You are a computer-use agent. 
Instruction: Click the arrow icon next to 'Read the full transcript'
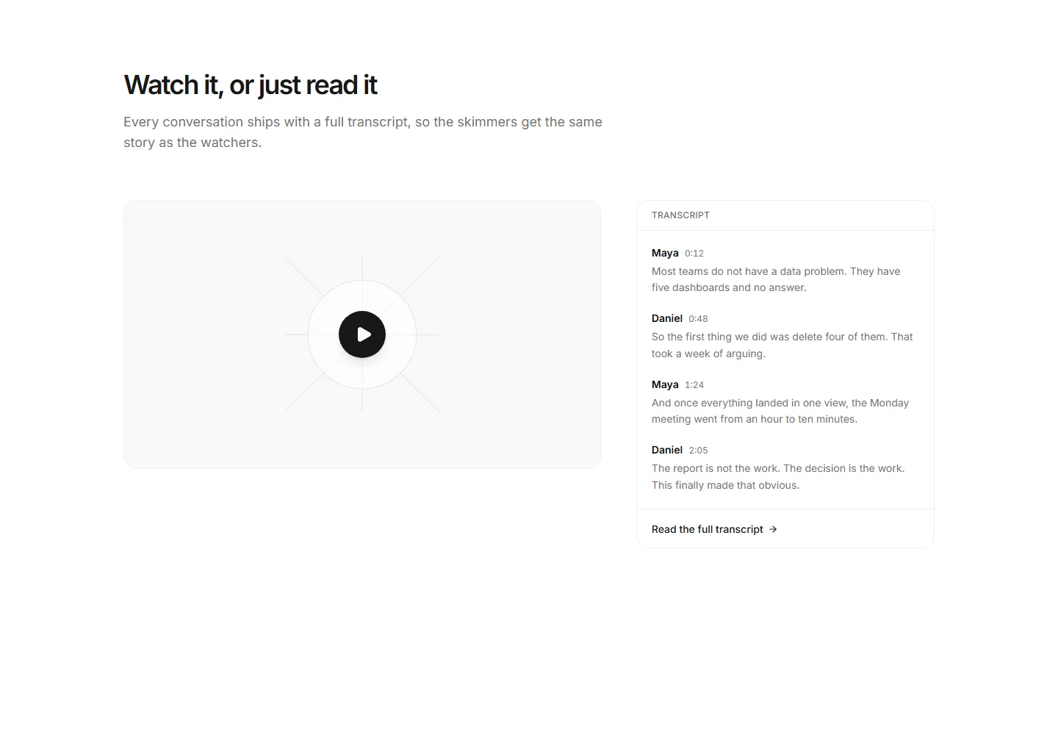pos(773,529)
